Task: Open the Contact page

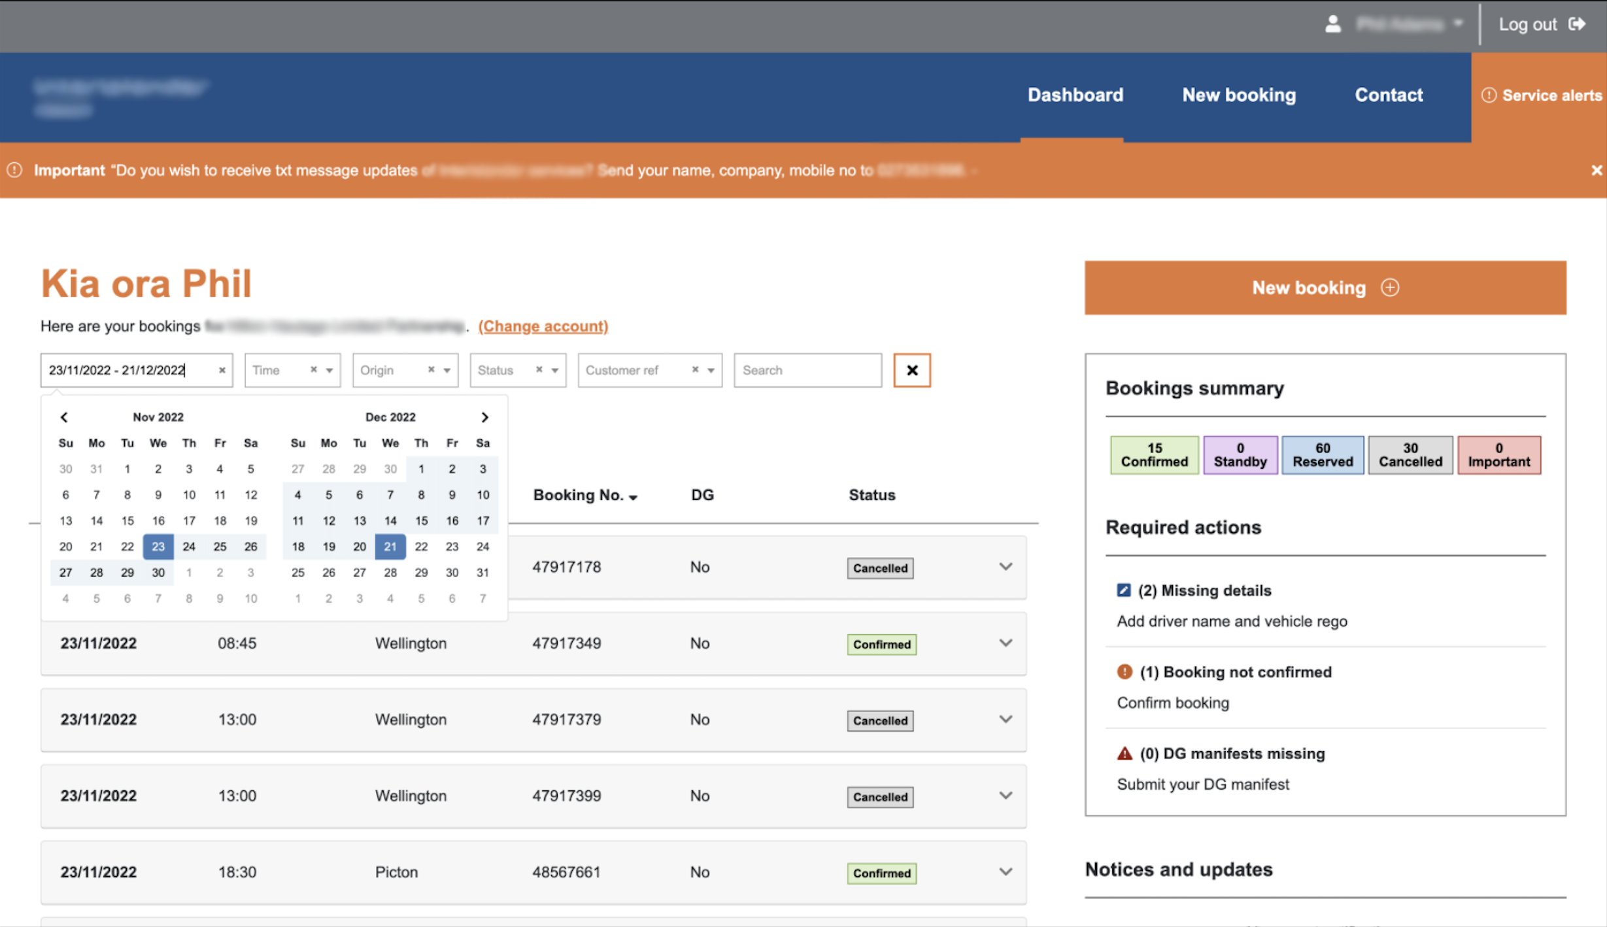Action: pyautogui.click(x=1389, y=95)
